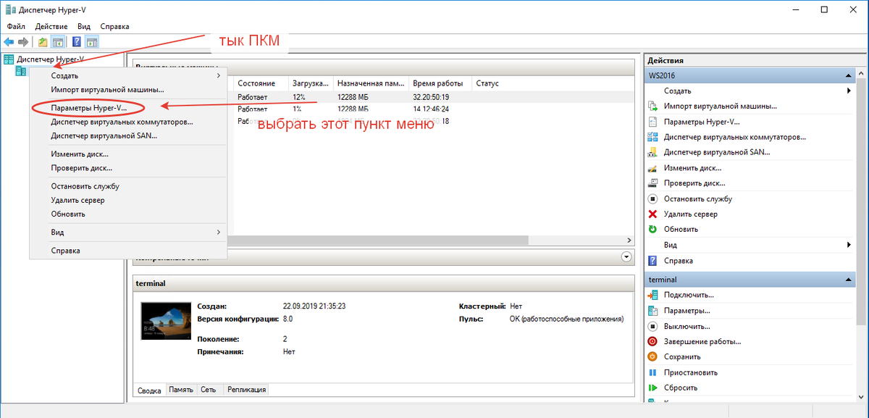This screenshot has width=869, height=418.
Task: Click the Back arrow toolbar icon
Action: pyautogui.click(x=9, y=42)
